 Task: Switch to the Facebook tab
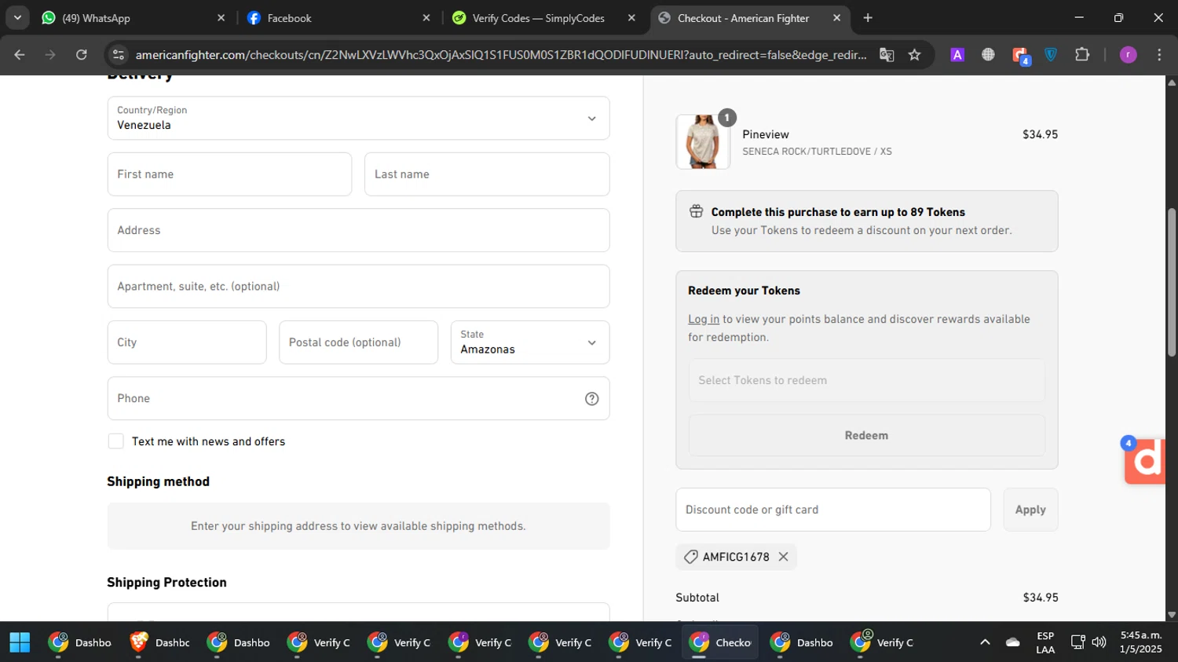pyautogui.click(x=338, y=18)
